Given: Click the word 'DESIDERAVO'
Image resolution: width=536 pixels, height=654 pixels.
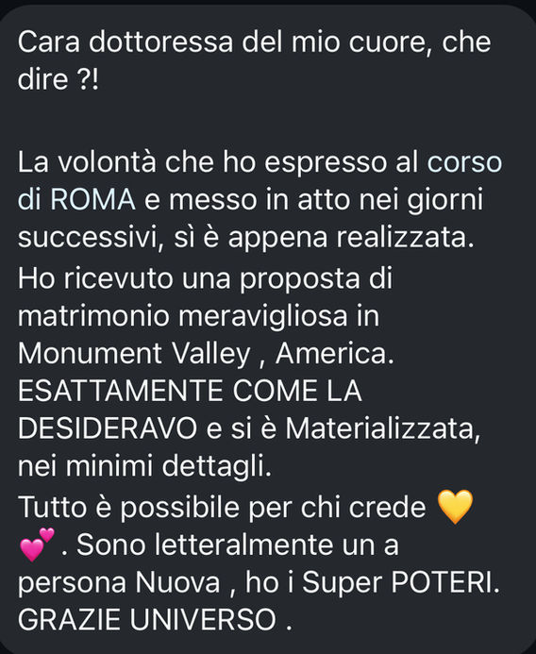Looking at the screenshot, I should [x=108, y=428].
